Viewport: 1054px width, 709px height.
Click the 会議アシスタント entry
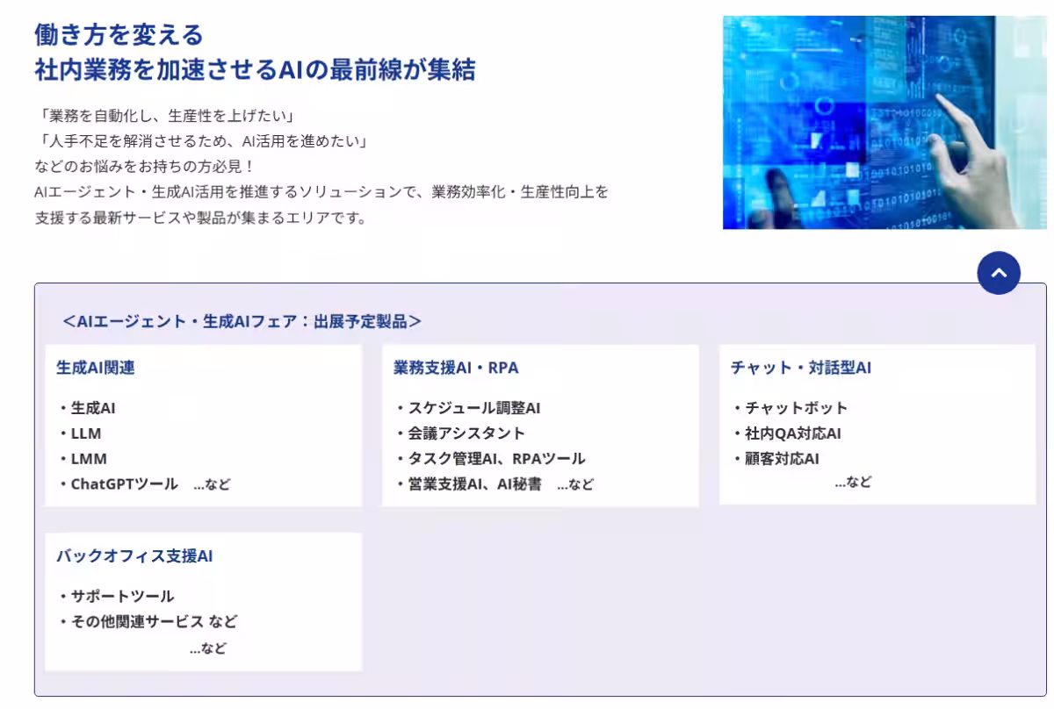(x=461, y=433)
